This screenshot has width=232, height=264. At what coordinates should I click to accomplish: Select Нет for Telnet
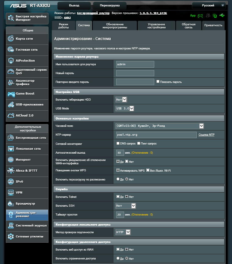127,197
